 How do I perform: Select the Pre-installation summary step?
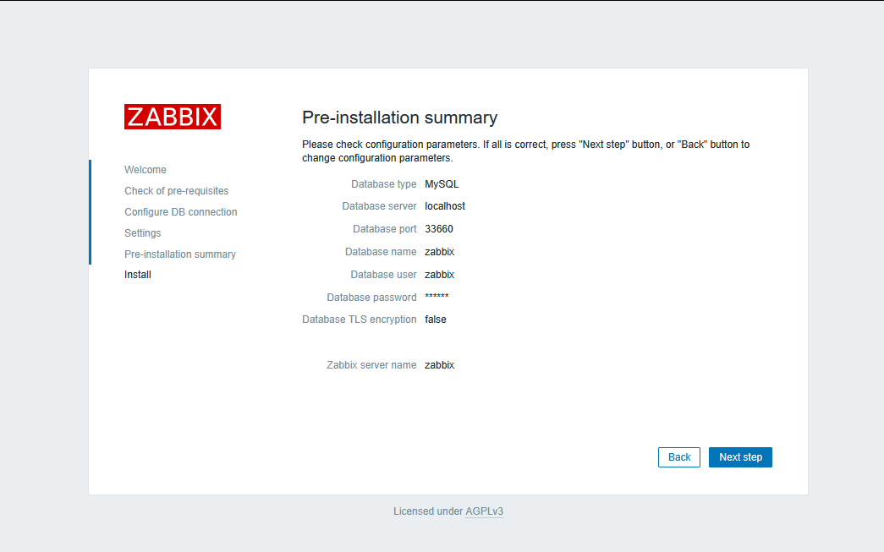(180, 254)
